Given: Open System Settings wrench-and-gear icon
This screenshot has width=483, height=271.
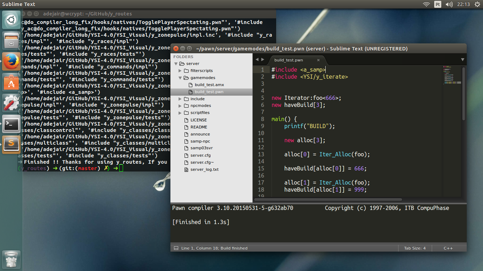Looking at the screenshot, I should [x=11, y=103].
